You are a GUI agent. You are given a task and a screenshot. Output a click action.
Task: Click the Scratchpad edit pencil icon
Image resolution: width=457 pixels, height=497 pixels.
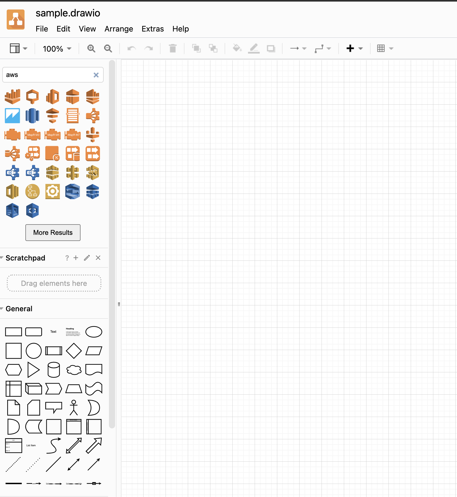[x=87, y=258]
